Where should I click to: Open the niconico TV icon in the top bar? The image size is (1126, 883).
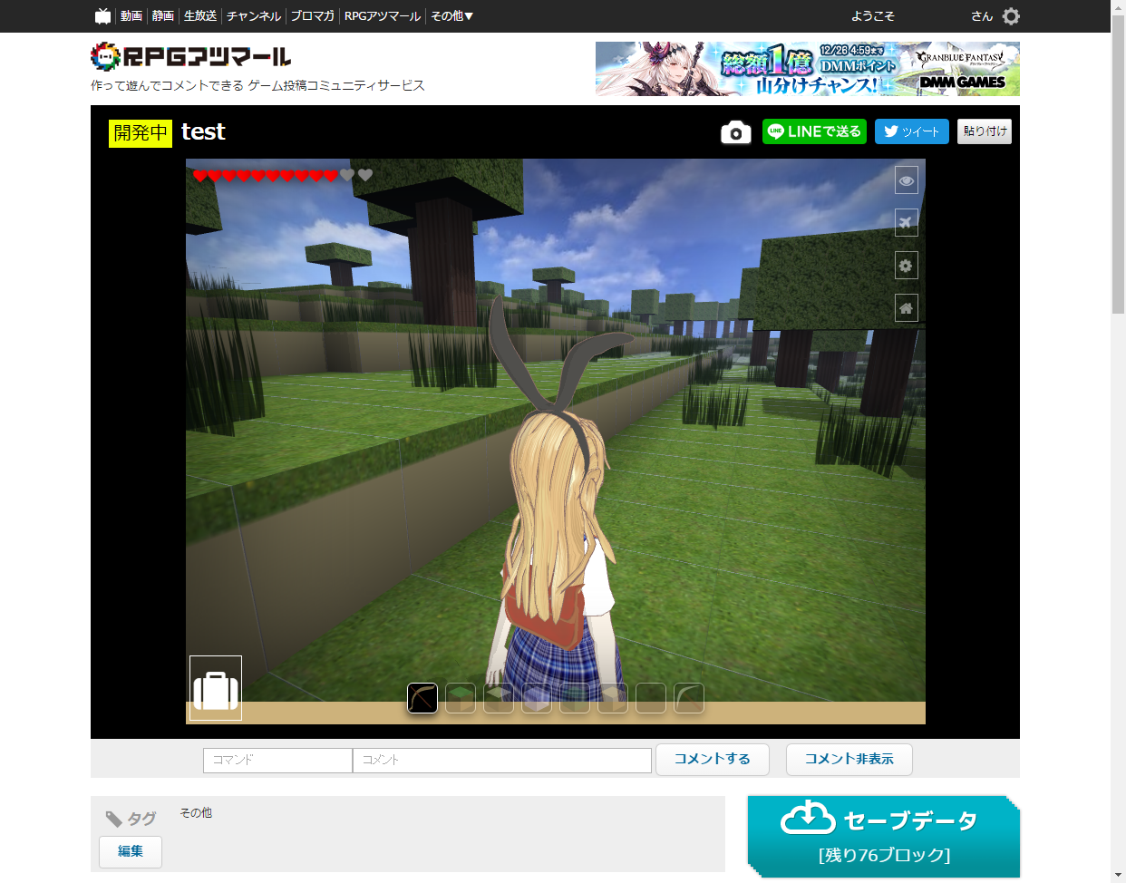[x=102, y=15]
